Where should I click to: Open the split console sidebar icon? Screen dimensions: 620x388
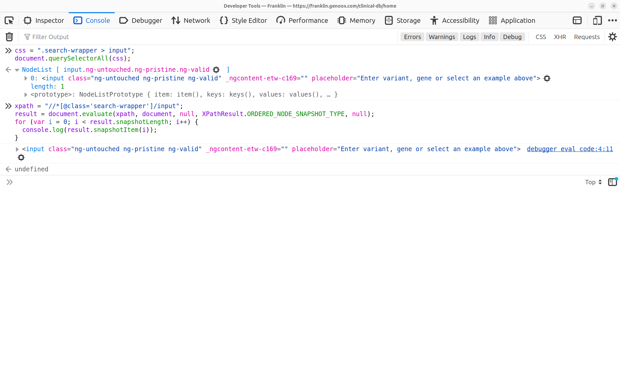click(x=612, y=182)
